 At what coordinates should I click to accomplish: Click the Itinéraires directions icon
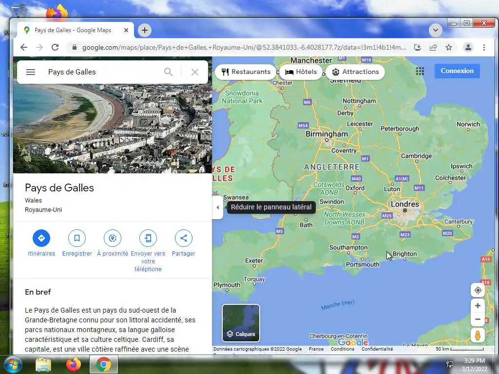click(41, 238)
